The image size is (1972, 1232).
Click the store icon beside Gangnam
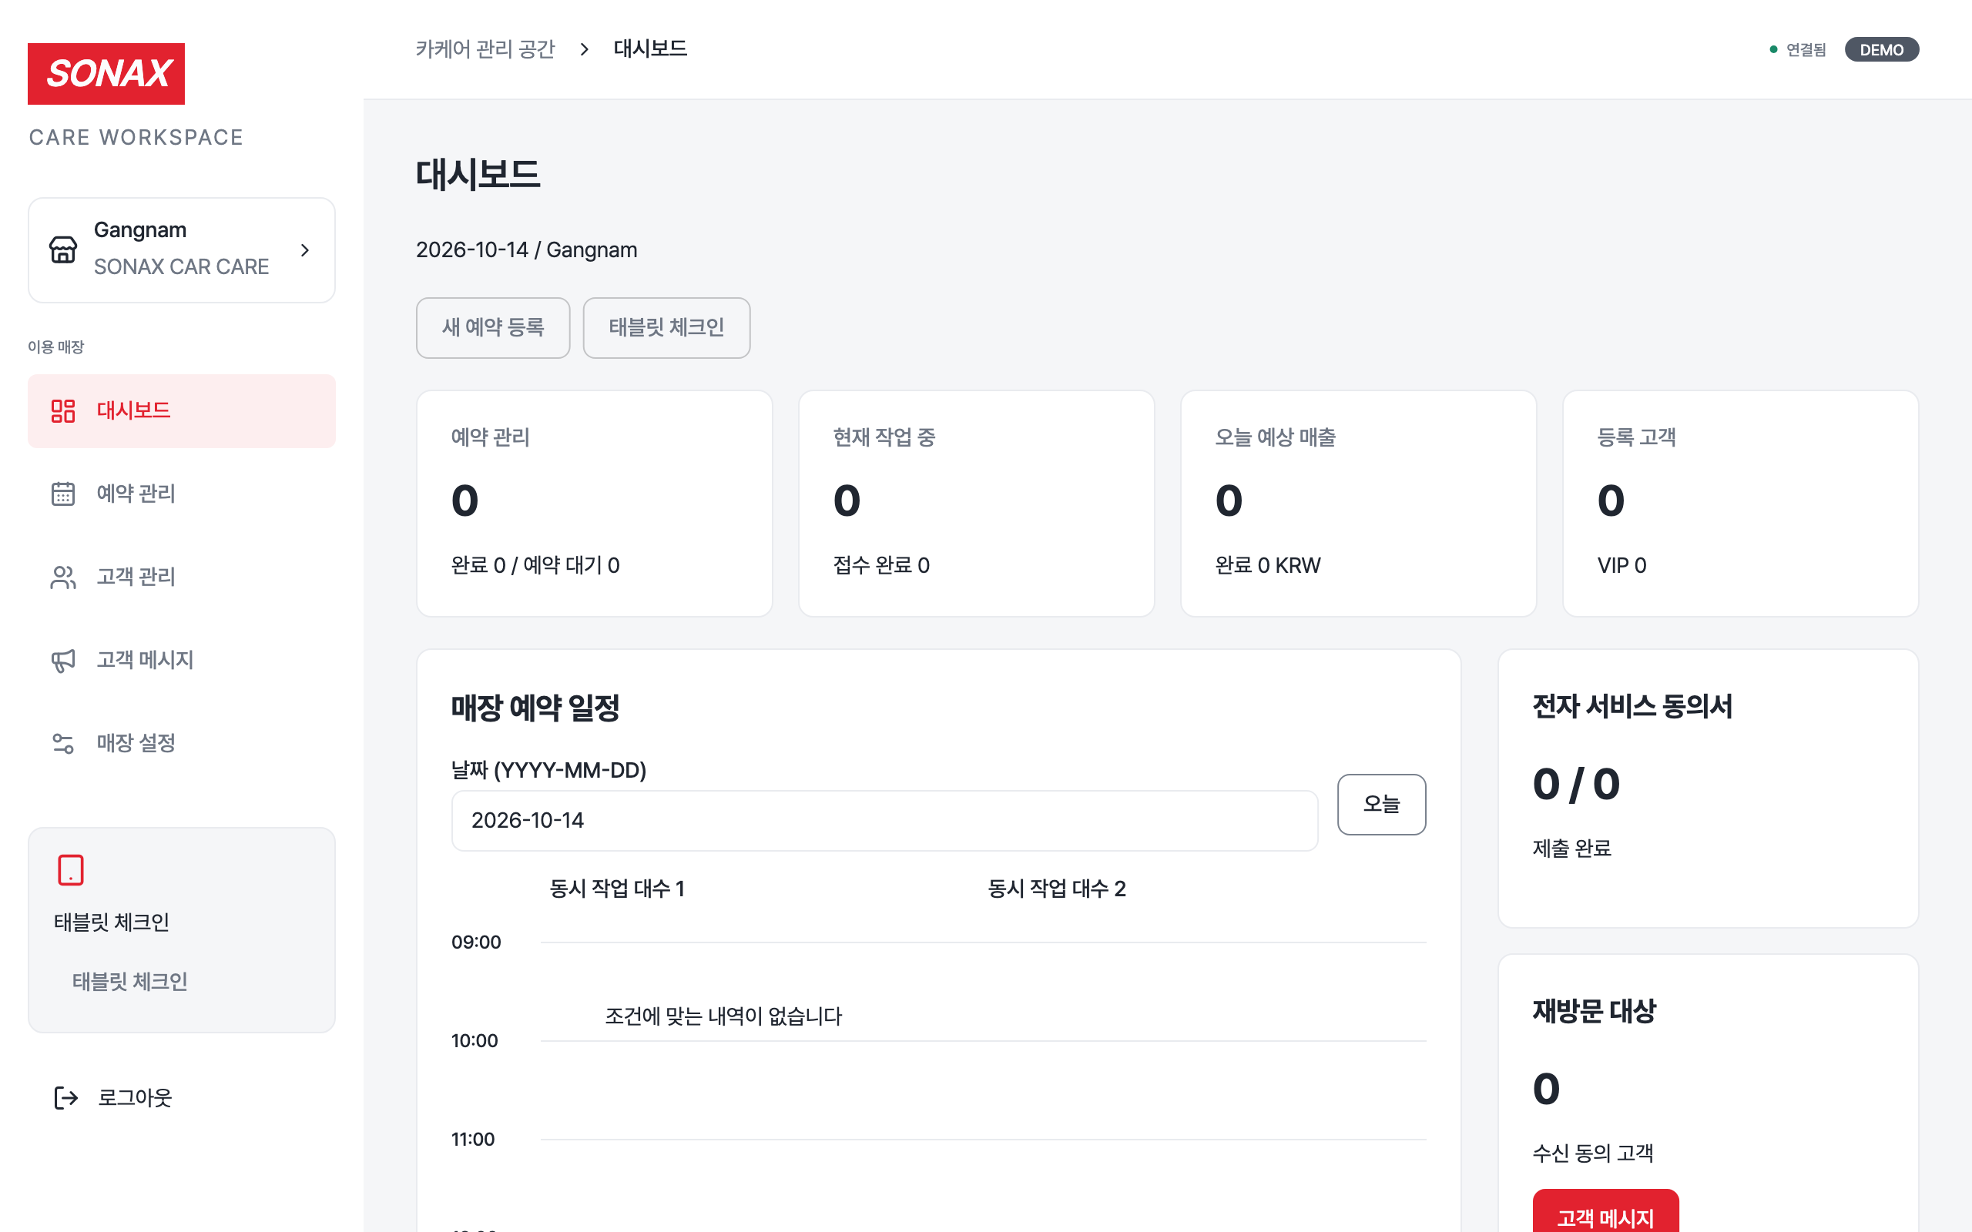pos(62,249)
